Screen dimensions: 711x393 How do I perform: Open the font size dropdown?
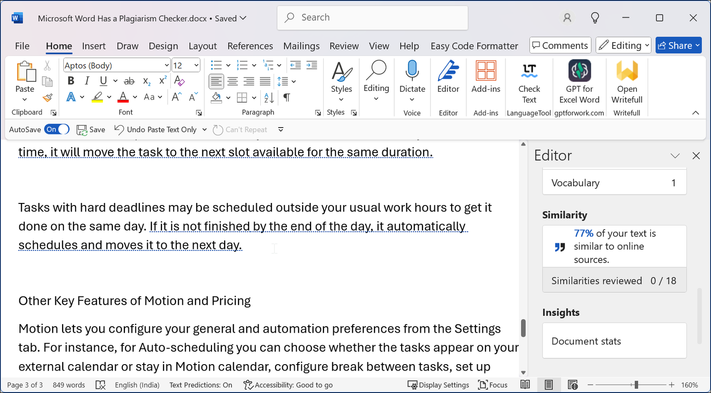196,65
